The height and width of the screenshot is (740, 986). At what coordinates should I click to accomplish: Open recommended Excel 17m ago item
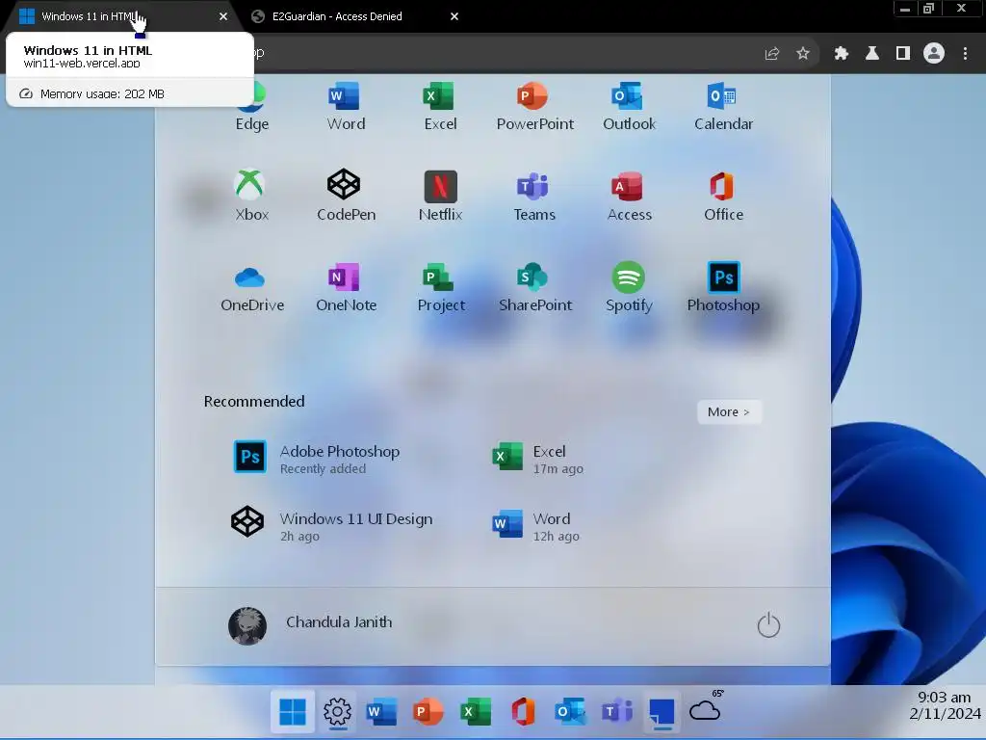538,458
